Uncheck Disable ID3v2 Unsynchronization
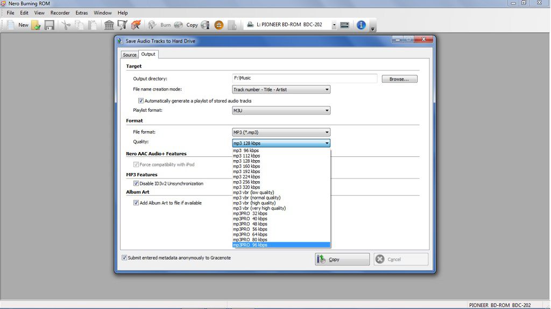This screenshot has height=309, width=551. coord(136,183)
